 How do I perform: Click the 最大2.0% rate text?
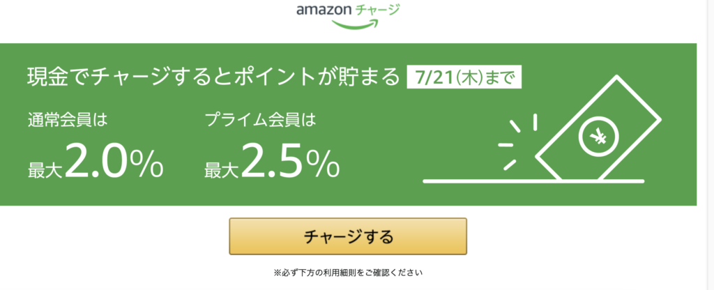coord(96,160)
